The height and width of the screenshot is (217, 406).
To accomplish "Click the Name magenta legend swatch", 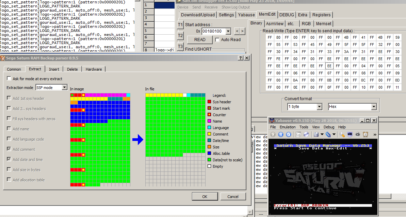I will tap(209, 121).
